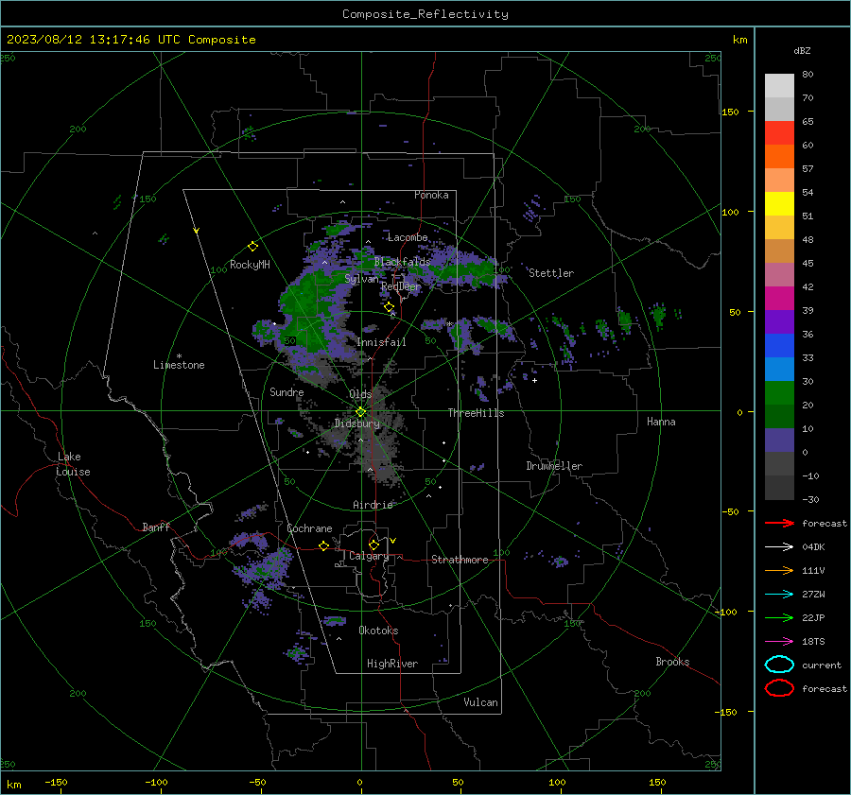Screen dimensions: 851x795
Task: Click the Olds city label
Action: pyautogui.click(x=360, y=394)
